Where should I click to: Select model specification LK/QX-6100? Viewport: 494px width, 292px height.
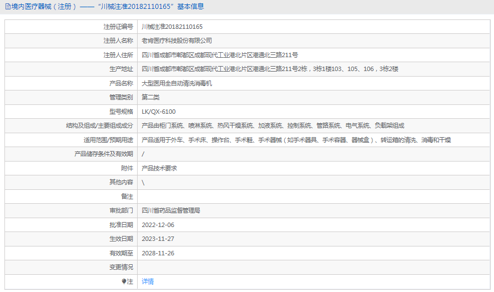click(x=158, y=112)
